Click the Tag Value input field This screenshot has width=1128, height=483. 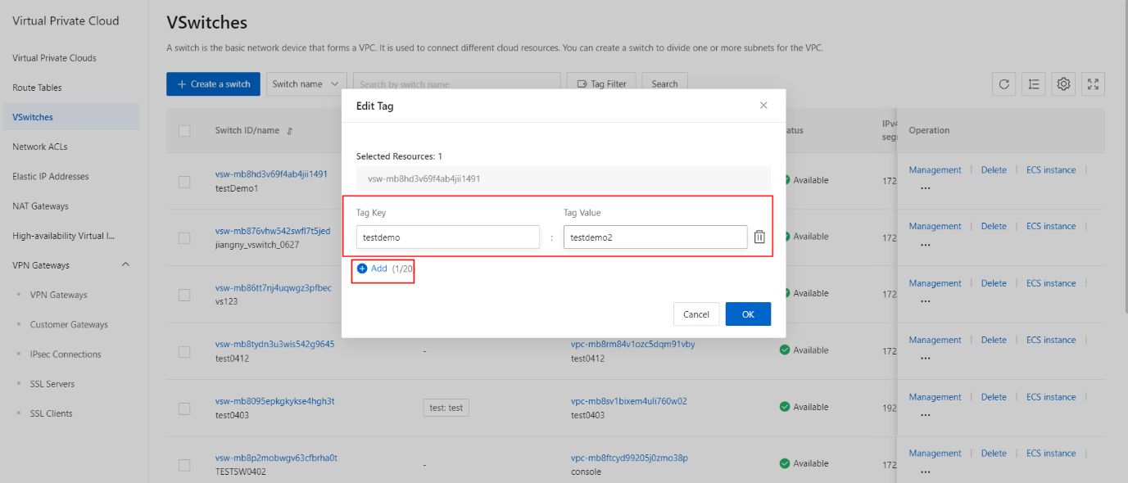click(655, 237)
